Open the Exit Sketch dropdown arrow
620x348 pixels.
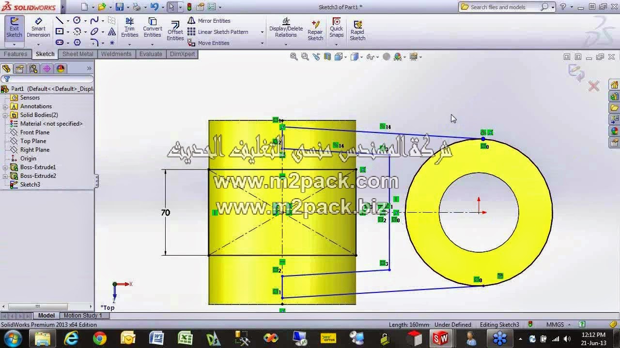pos(14,44)
